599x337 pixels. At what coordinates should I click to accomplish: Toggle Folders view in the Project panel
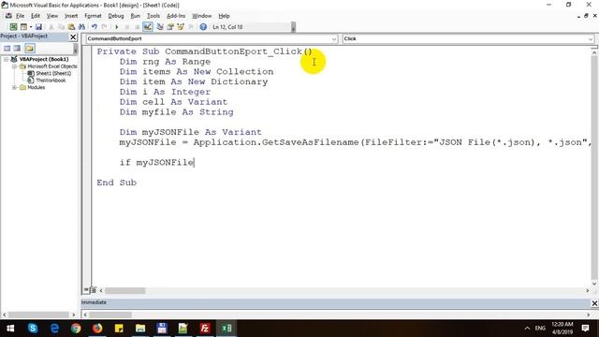click(x=30, y=48)
